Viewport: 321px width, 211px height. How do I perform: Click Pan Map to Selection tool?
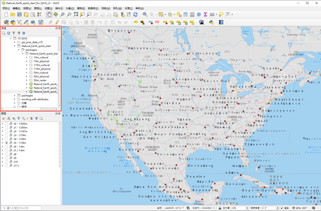click(56, 14)
